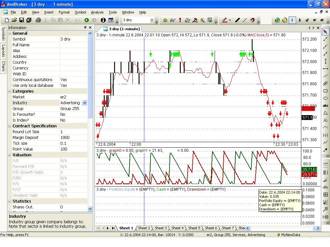Click the Layouts side panel tab
The width and height of the screenshot is (330, 247).
point(3,50)
